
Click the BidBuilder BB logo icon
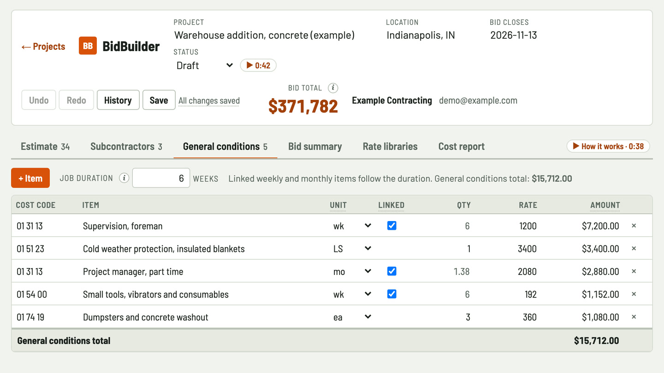(x=88, y=46)
